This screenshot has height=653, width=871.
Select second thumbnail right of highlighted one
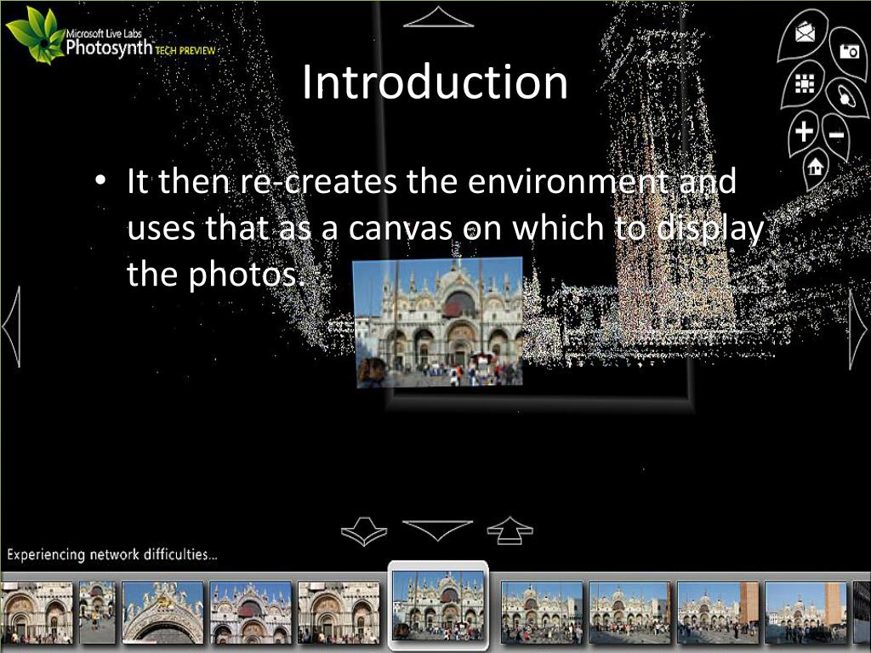click(x=629, y=612)
